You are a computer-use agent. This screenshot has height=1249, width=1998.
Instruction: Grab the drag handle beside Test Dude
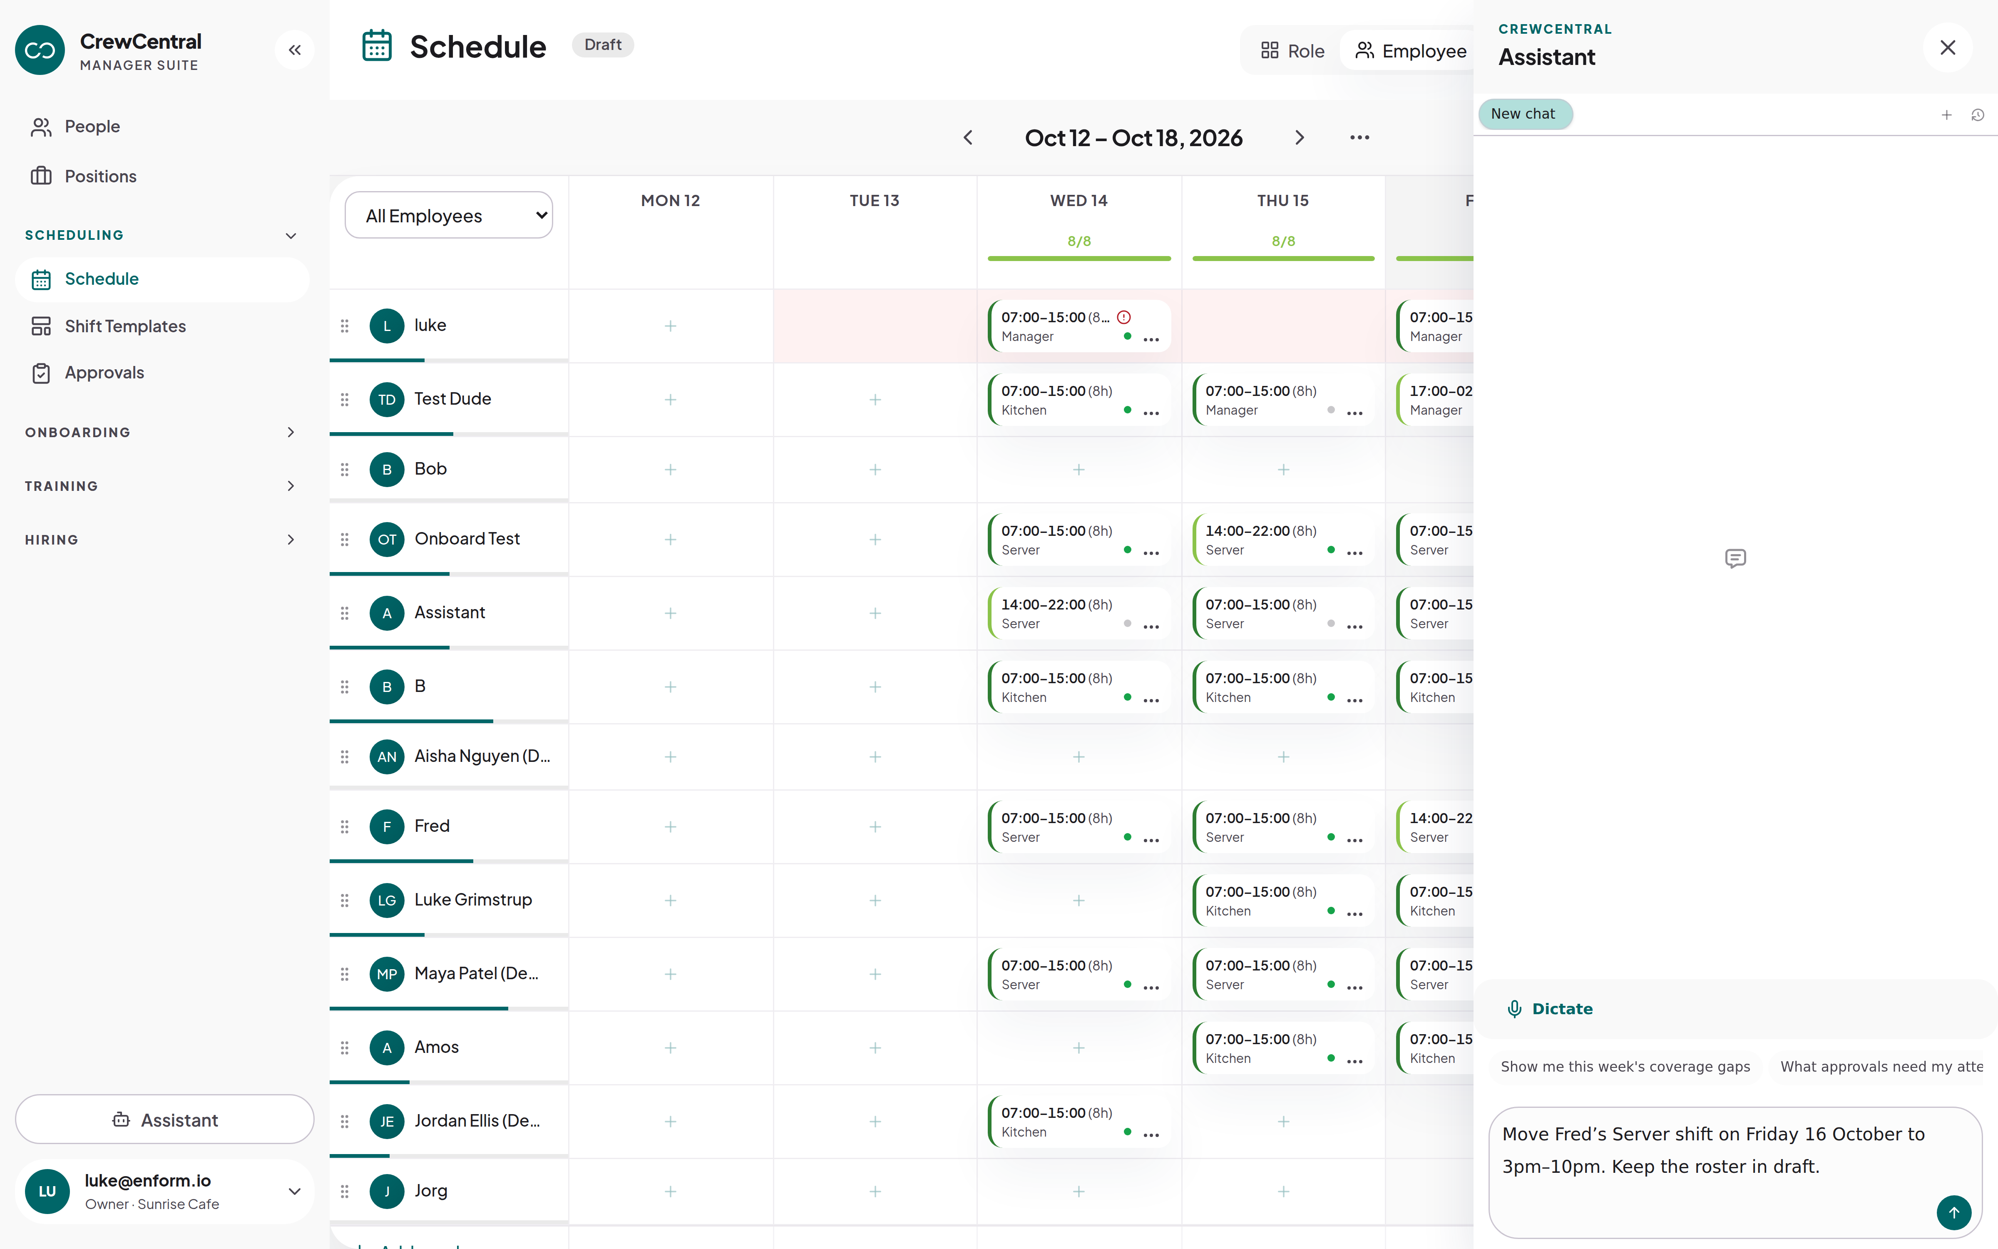345,400
